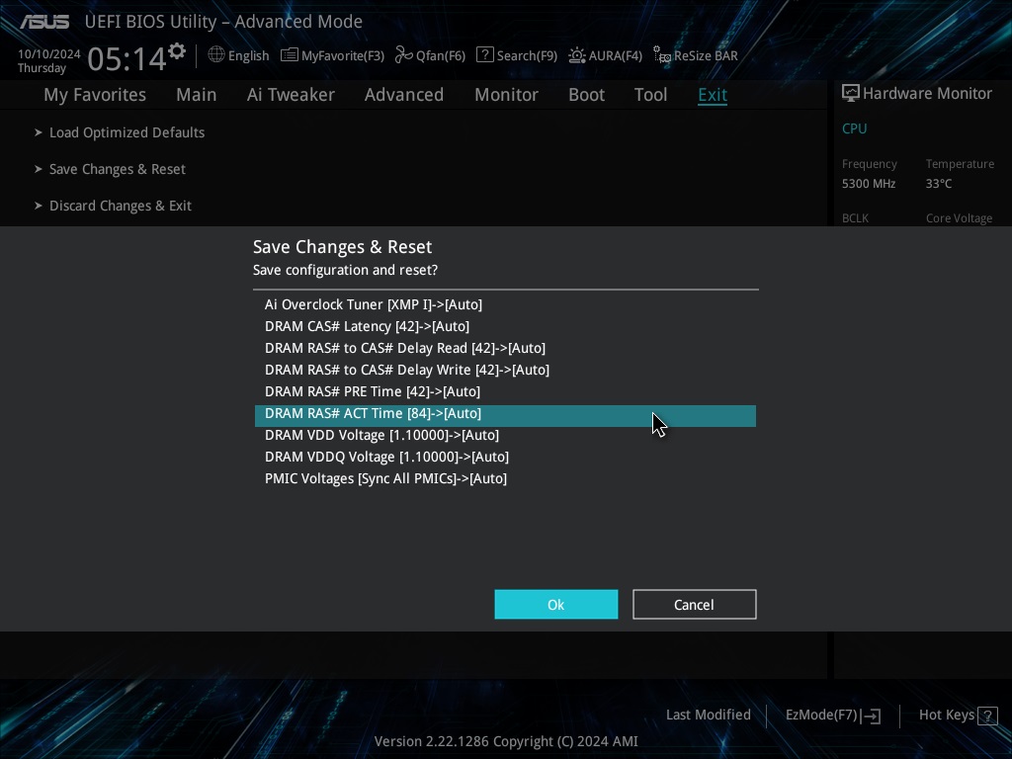Click the ASUS logo
Screen dimensions: 1012x759
[x=44, y=22]
